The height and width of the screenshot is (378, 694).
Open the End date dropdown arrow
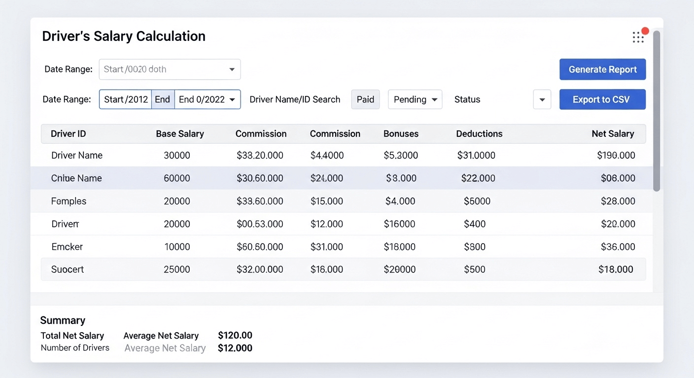click(232, 99)
